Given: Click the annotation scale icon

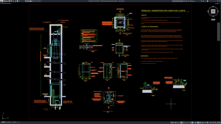Looking at the screenshot, I should tap(202, 123).
